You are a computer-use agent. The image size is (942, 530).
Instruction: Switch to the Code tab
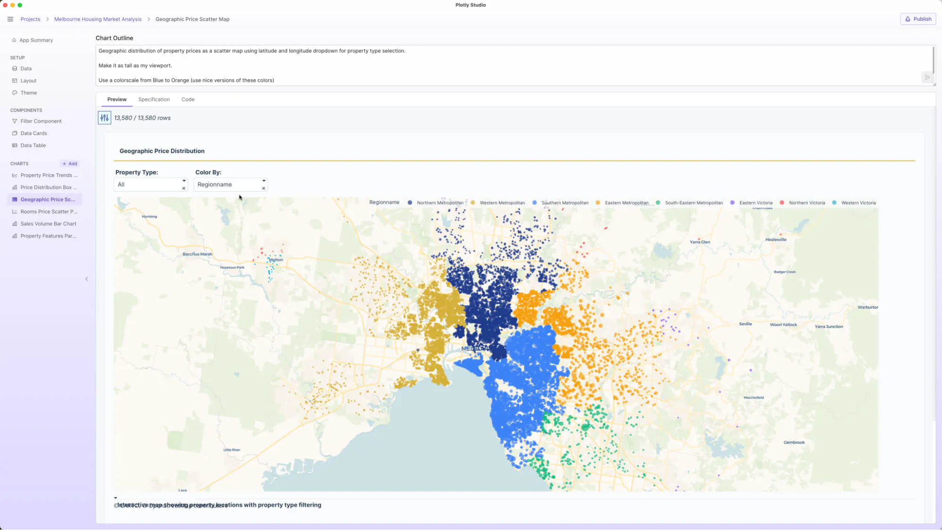pyautogui.click(x=188, y=100)
